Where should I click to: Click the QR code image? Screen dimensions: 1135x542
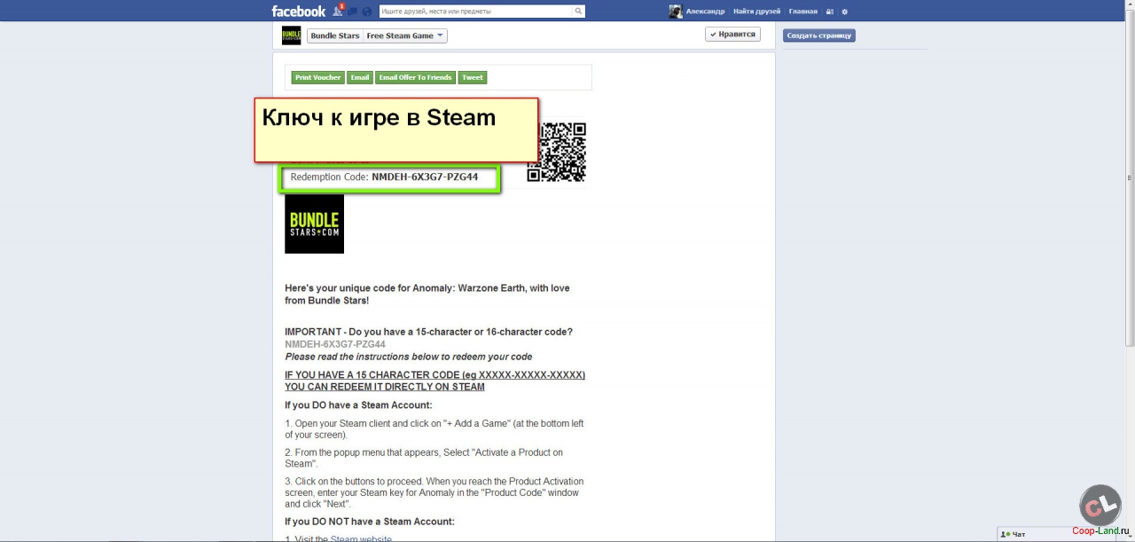pos(557,152)
